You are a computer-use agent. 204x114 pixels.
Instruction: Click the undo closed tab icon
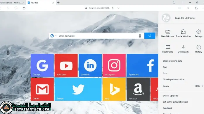coord(174,2)
